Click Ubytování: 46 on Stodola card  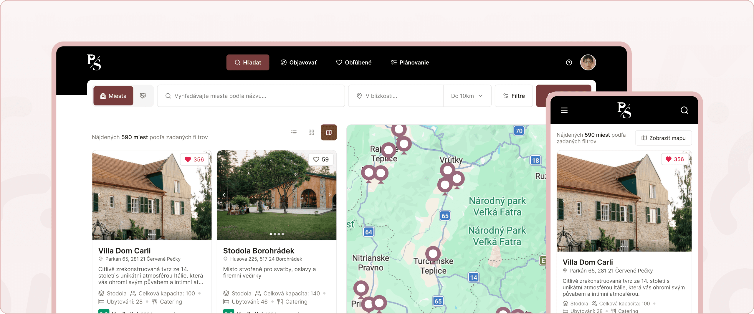[246, 302]
